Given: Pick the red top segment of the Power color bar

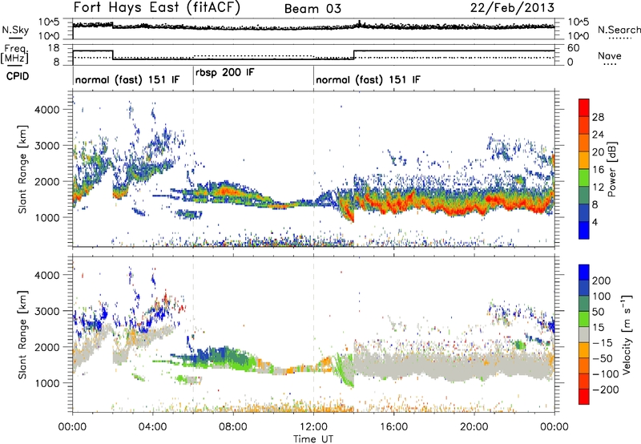Looking at the screenshot, I should (584, 107).
